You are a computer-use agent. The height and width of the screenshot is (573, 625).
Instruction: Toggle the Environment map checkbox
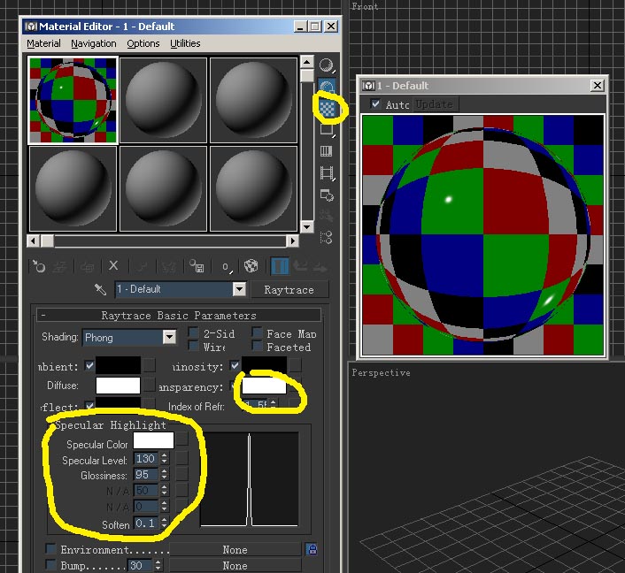[50, 549]
